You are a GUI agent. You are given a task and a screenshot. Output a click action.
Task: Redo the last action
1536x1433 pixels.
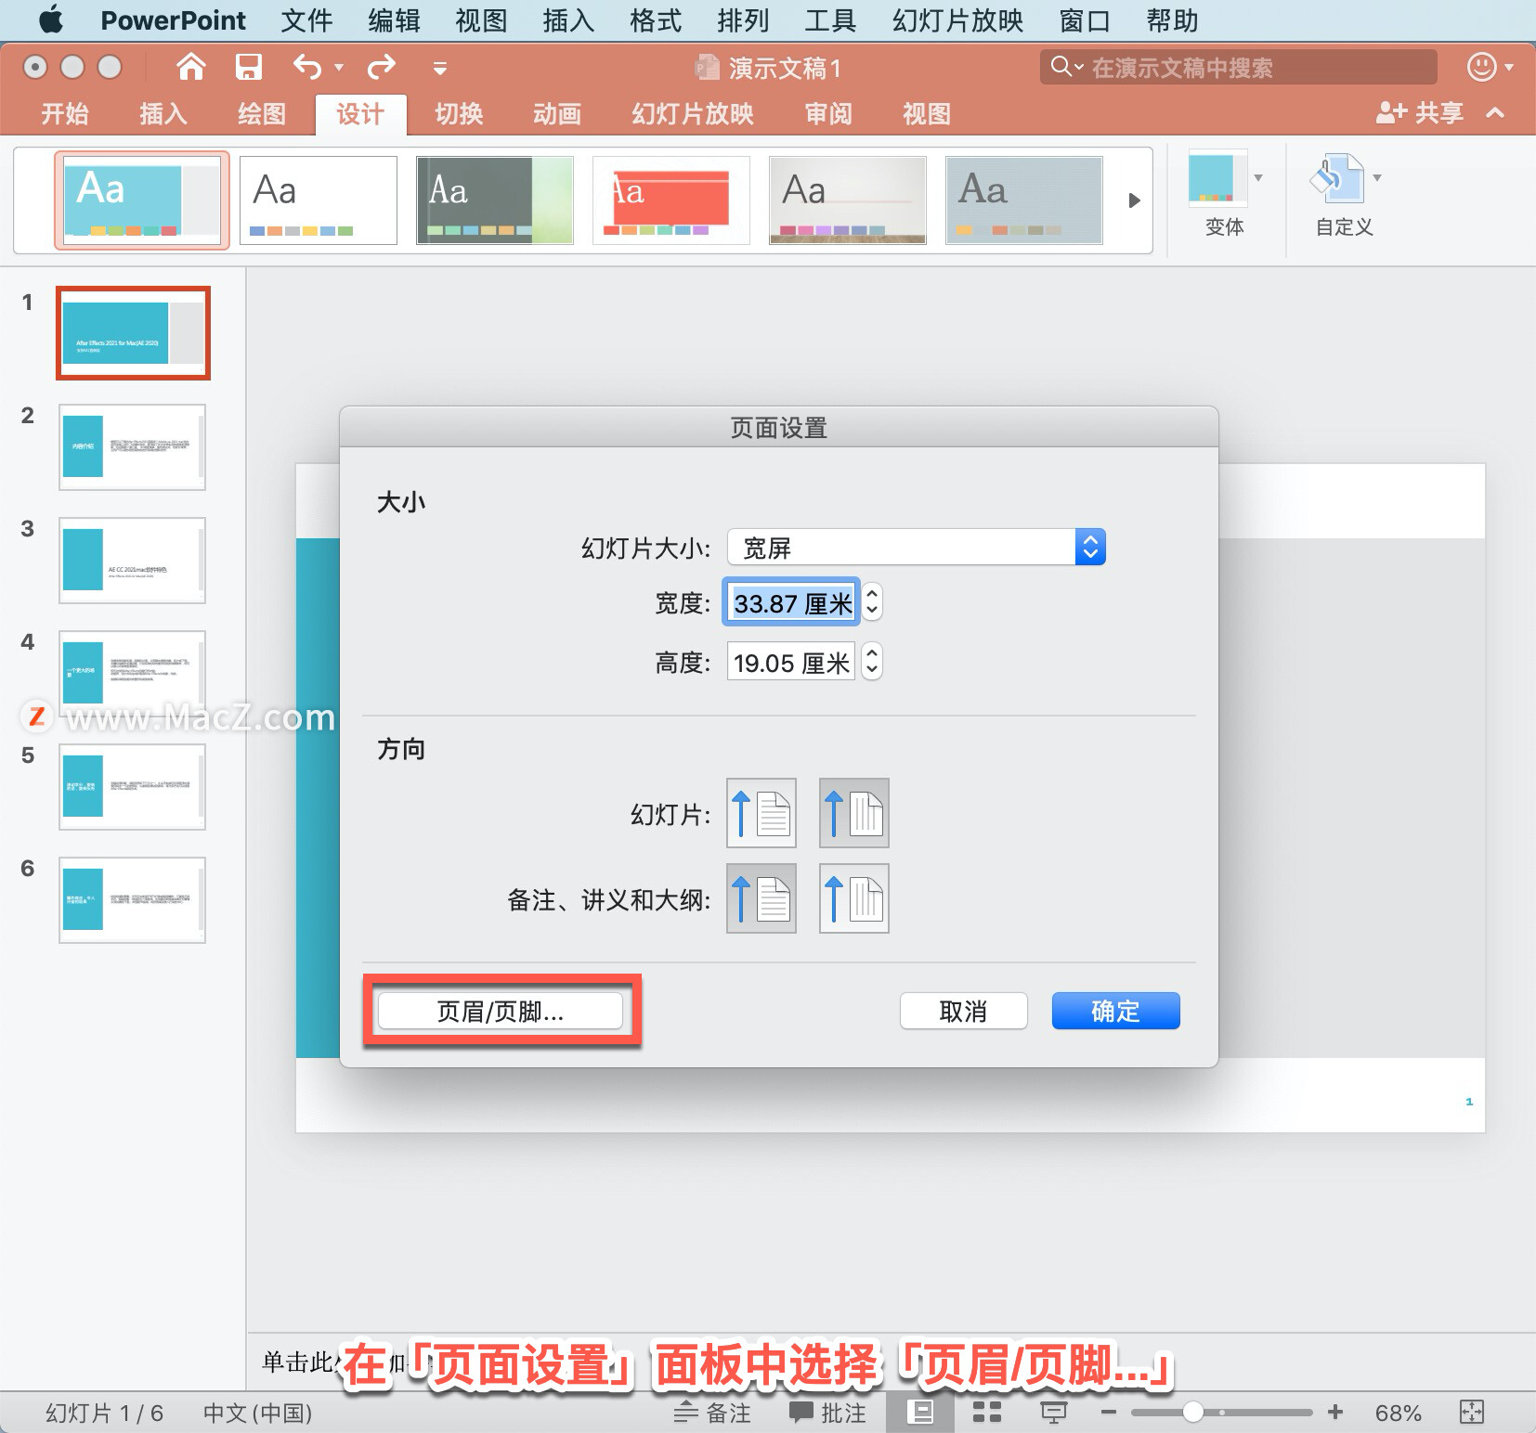point(382,67)
